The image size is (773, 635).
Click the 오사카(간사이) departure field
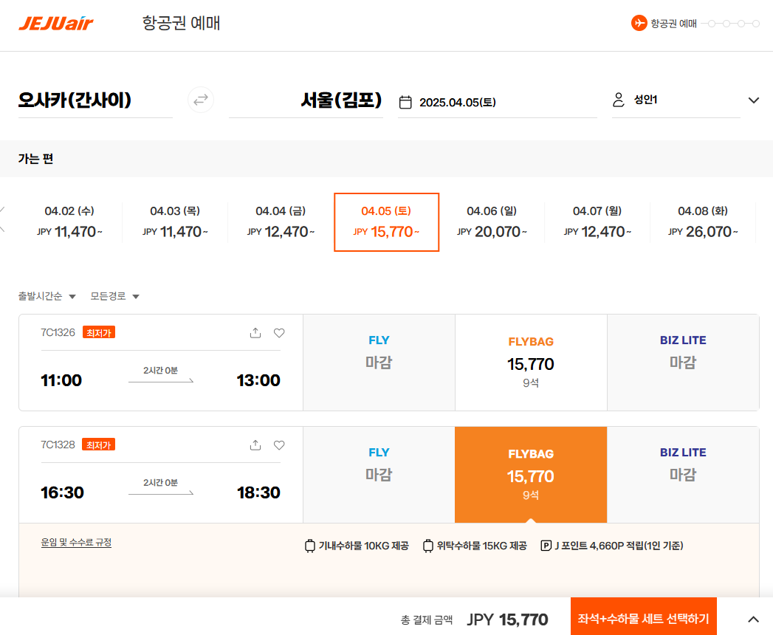pos(95,100)
